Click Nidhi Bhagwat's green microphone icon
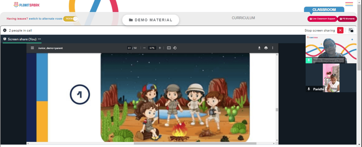Screen dimensions: 362x147 coord(309,60)
